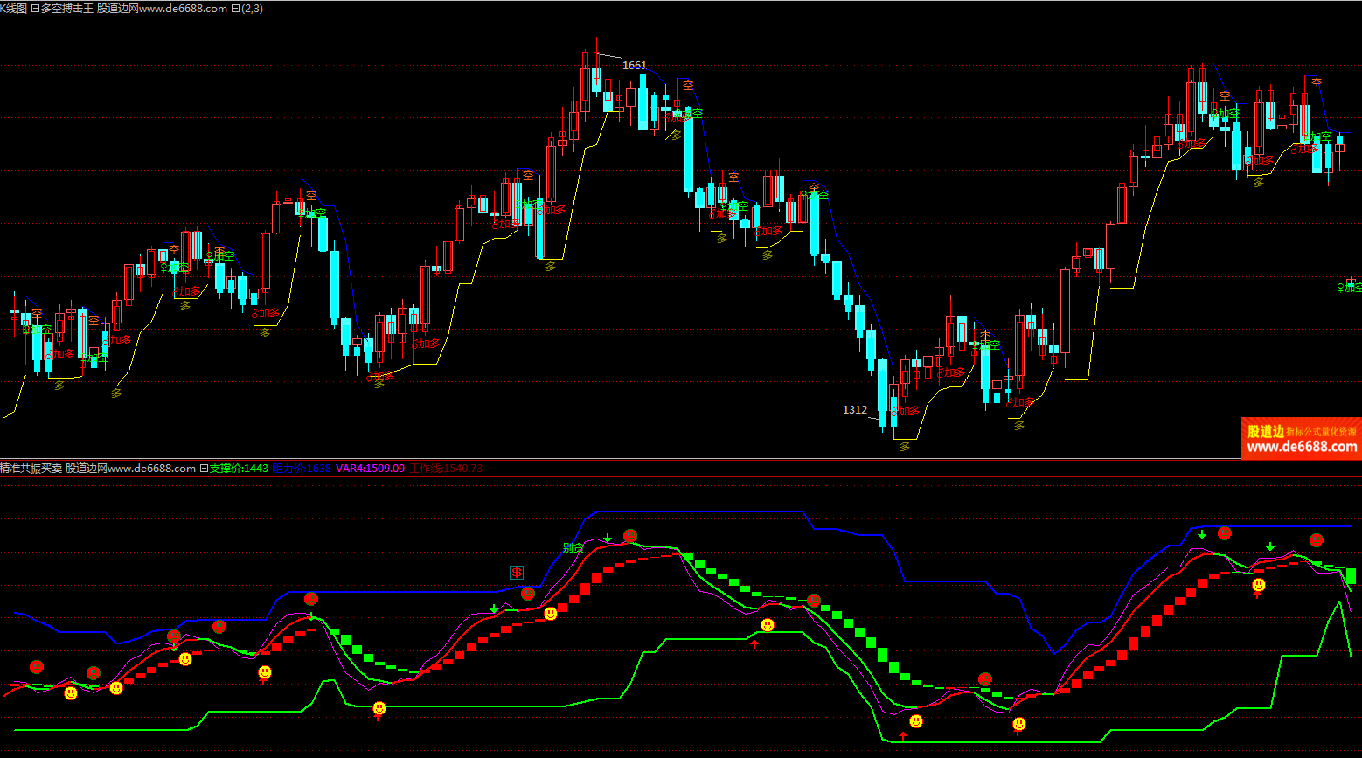Collapse the box before 多空搏击王 in header
Screen dimensions: 1362x758
tap(35, 9)
